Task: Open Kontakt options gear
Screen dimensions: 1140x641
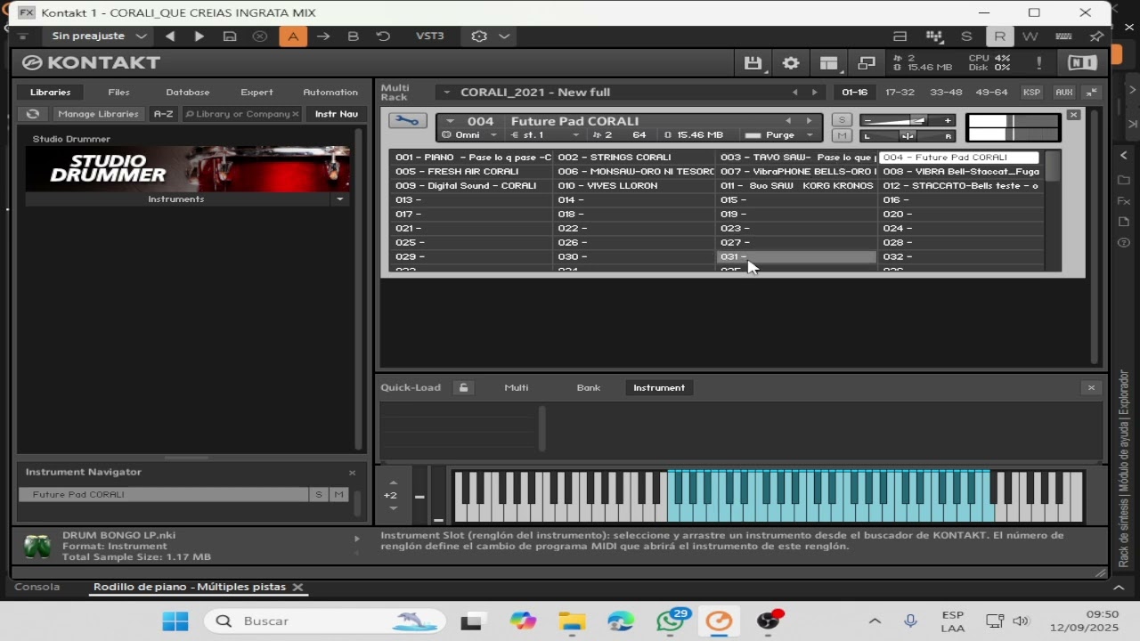Action: [x=790, y=63]
